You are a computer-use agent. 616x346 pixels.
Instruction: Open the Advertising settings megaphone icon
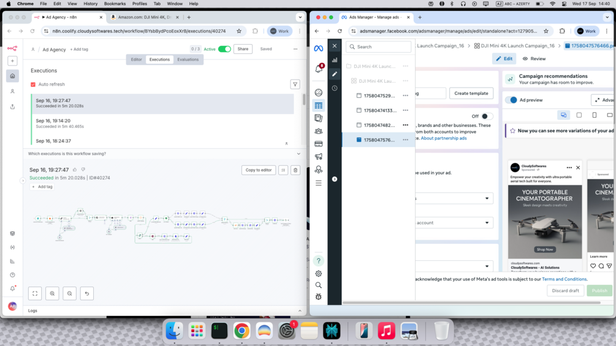pyautogui.click(x=319, y=157)
